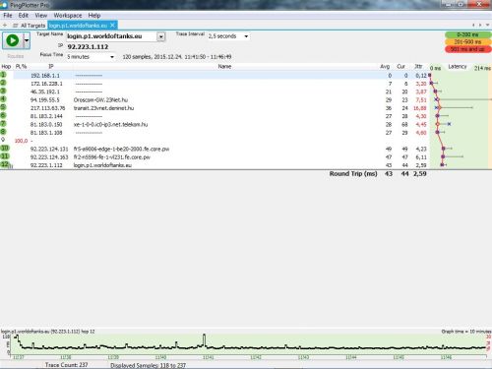Click the Avg column header
Image resolution: width=492 pixels, height=369 pixels.
pos(385,67)
